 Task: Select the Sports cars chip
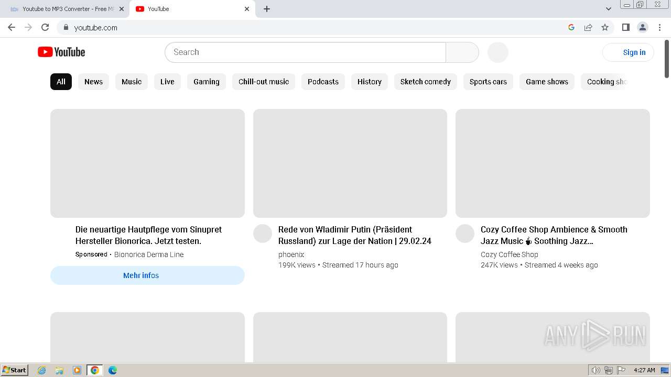(488, 82)
